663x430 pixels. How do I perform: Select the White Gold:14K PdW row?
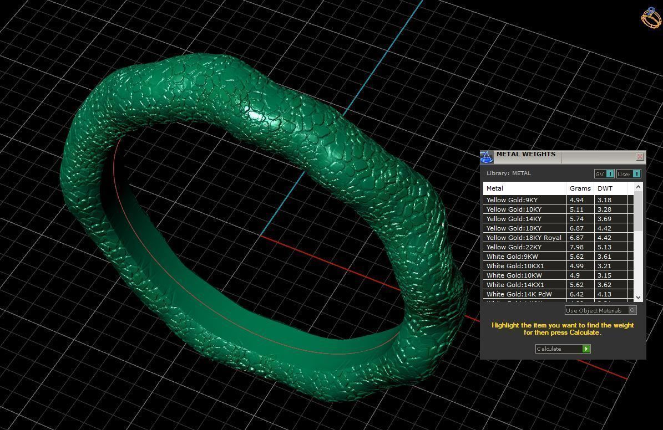(558, 294)
